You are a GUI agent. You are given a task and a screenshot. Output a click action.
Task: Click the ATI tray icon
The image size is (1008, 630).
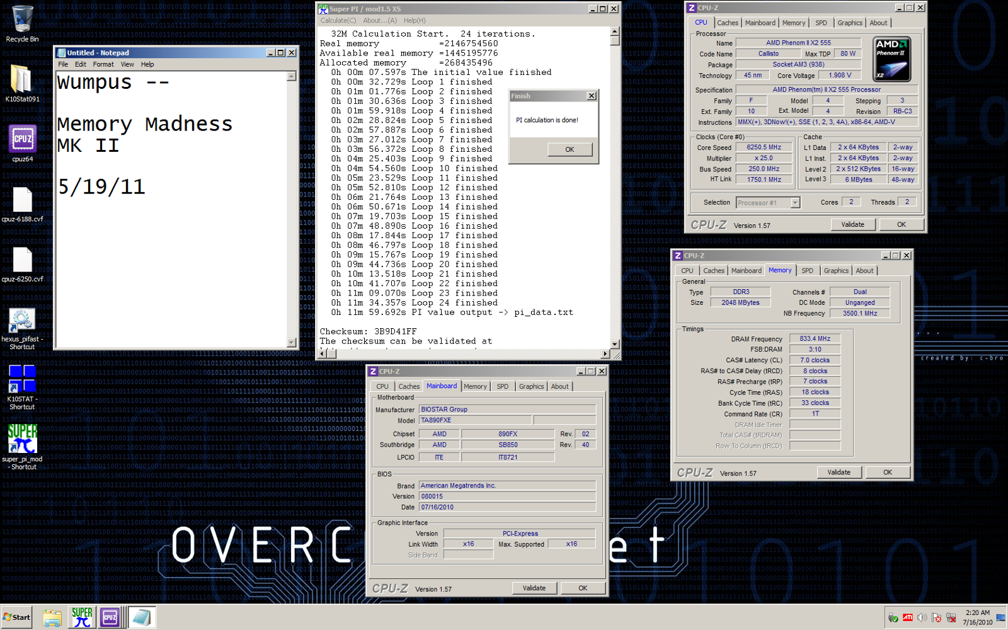click(x=908, y=617)
